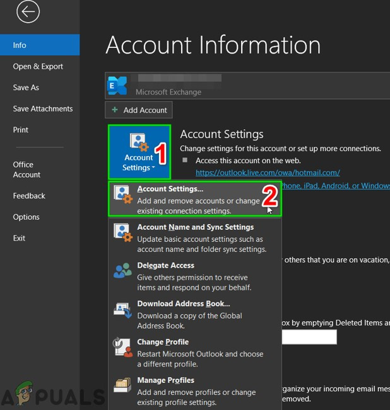The height and width of the screenshot is (410, 390).
Task: Click the Manage Profiles icon
Action: tap(122, 387)
